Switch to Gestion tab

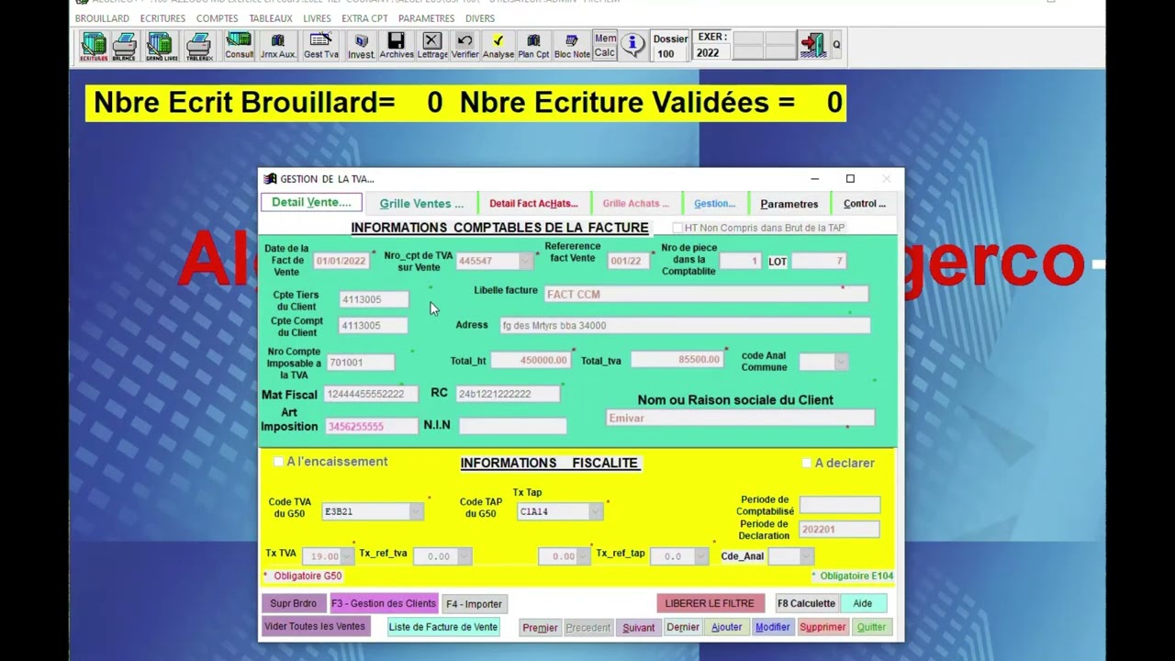[x=714, y=204]
